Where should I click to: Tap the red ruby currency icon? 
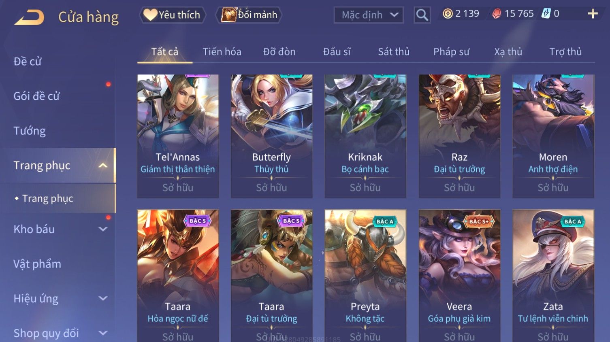(497, 14)
